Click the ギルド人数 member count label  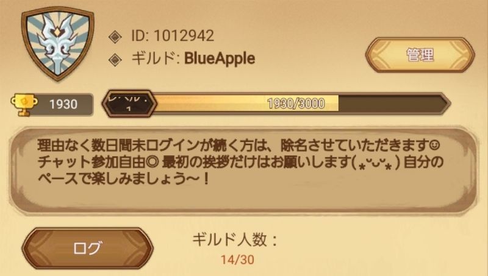[235, 240]
